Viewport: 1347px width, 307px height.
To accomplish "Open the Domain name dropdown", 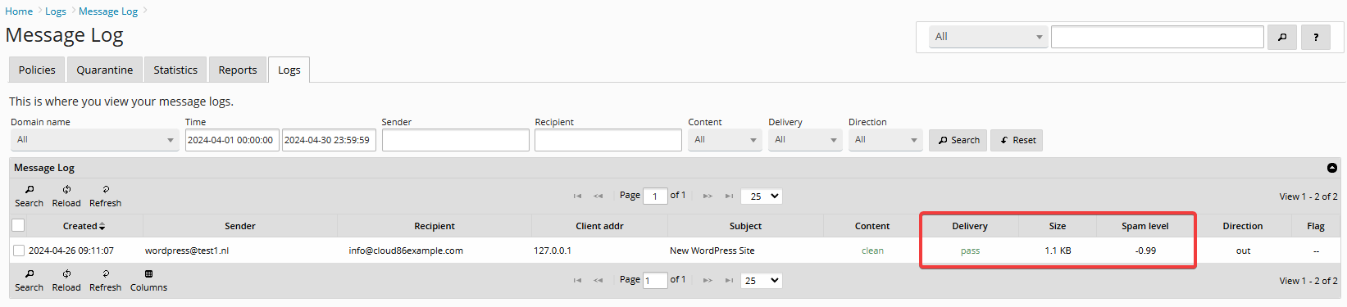I will click(x=94, y=140).
